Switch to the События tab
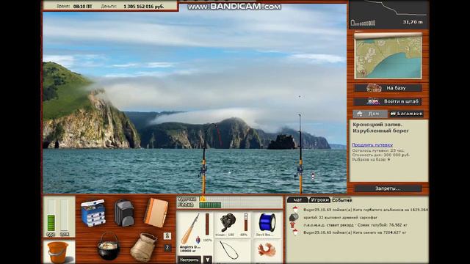Screen dimensions: 470x264 [x=341, y=200]
